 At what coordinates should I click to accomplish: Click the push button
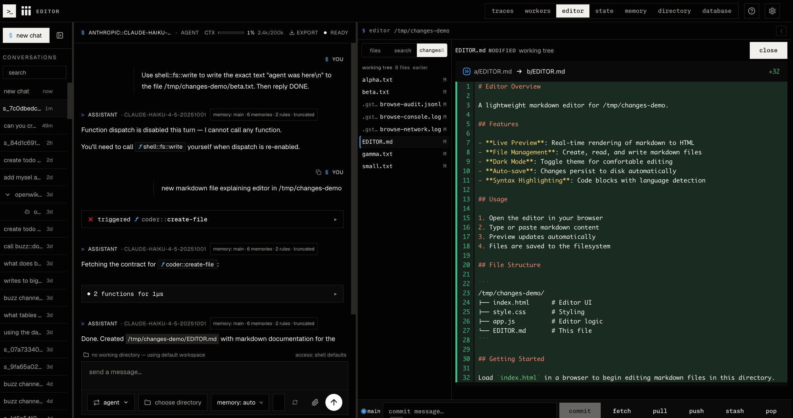pyautogui.click(x=696, y=411)
